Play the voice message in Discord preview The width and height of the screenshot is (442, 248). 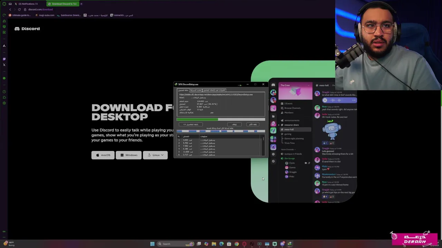[x=325, y=100]
